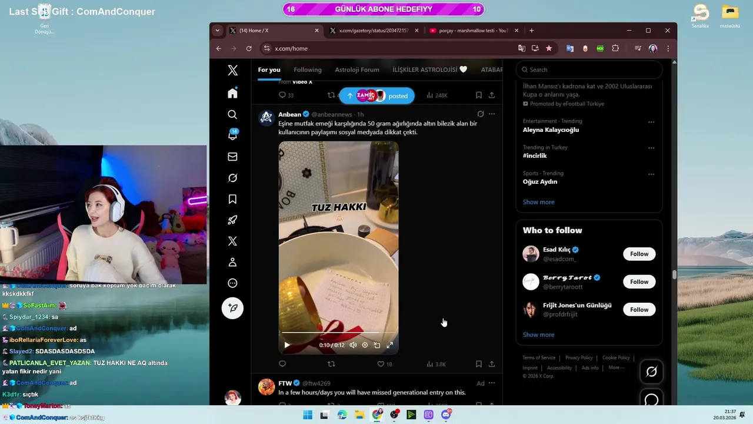
Task: Open Privacy Policy link
Action: pyautogui.click(x=579, y=357)
